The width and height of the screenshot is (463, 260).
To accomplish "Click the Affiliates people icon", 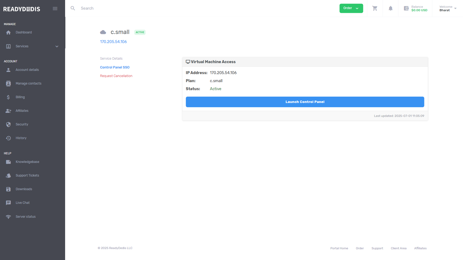I will [x=8, y=111].
